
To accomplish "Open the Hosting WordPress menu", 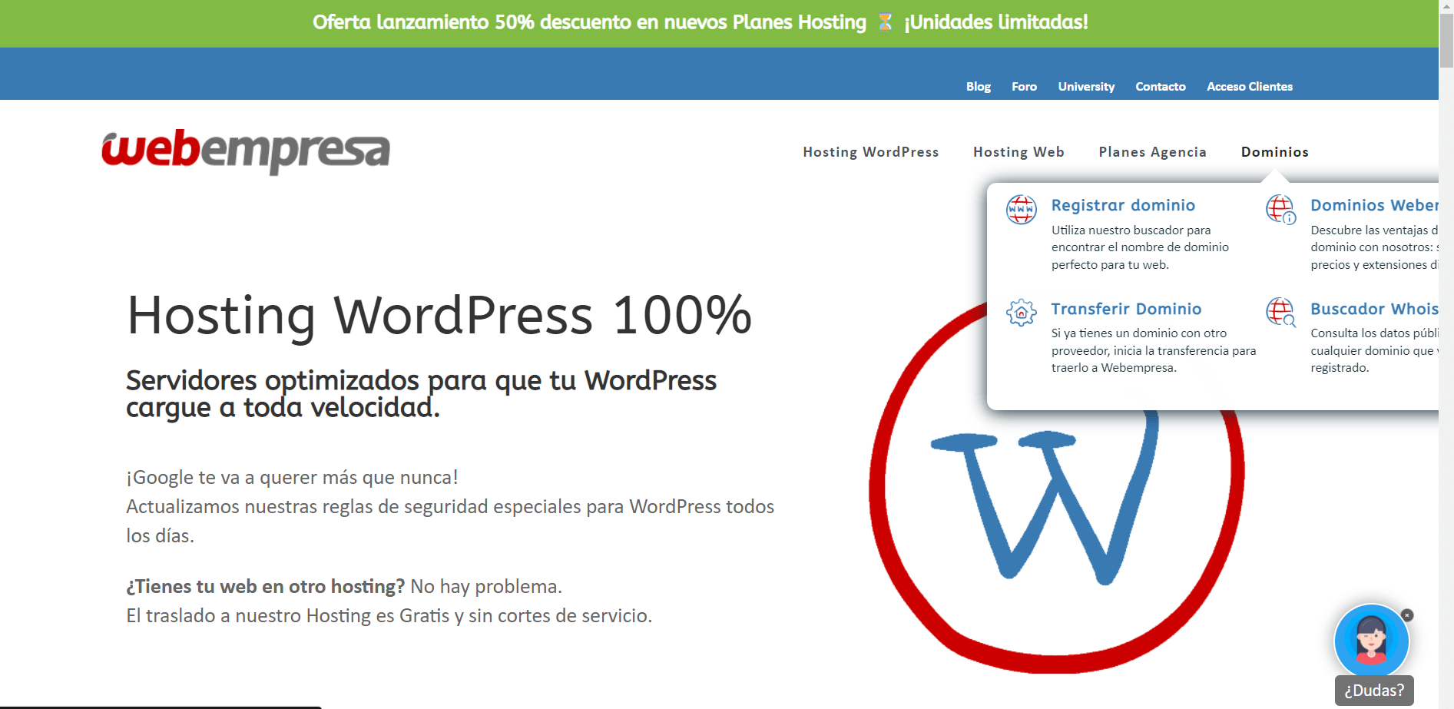I will (871, 152).
